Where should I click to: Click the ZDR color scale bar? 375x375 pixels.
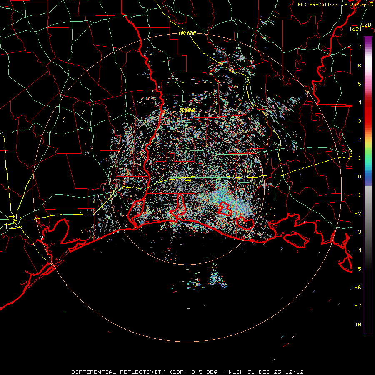[368, 185]
